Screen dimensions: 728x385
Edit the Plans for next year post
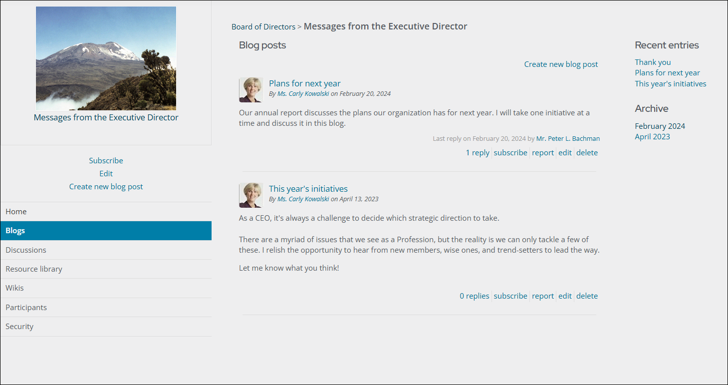565,153
